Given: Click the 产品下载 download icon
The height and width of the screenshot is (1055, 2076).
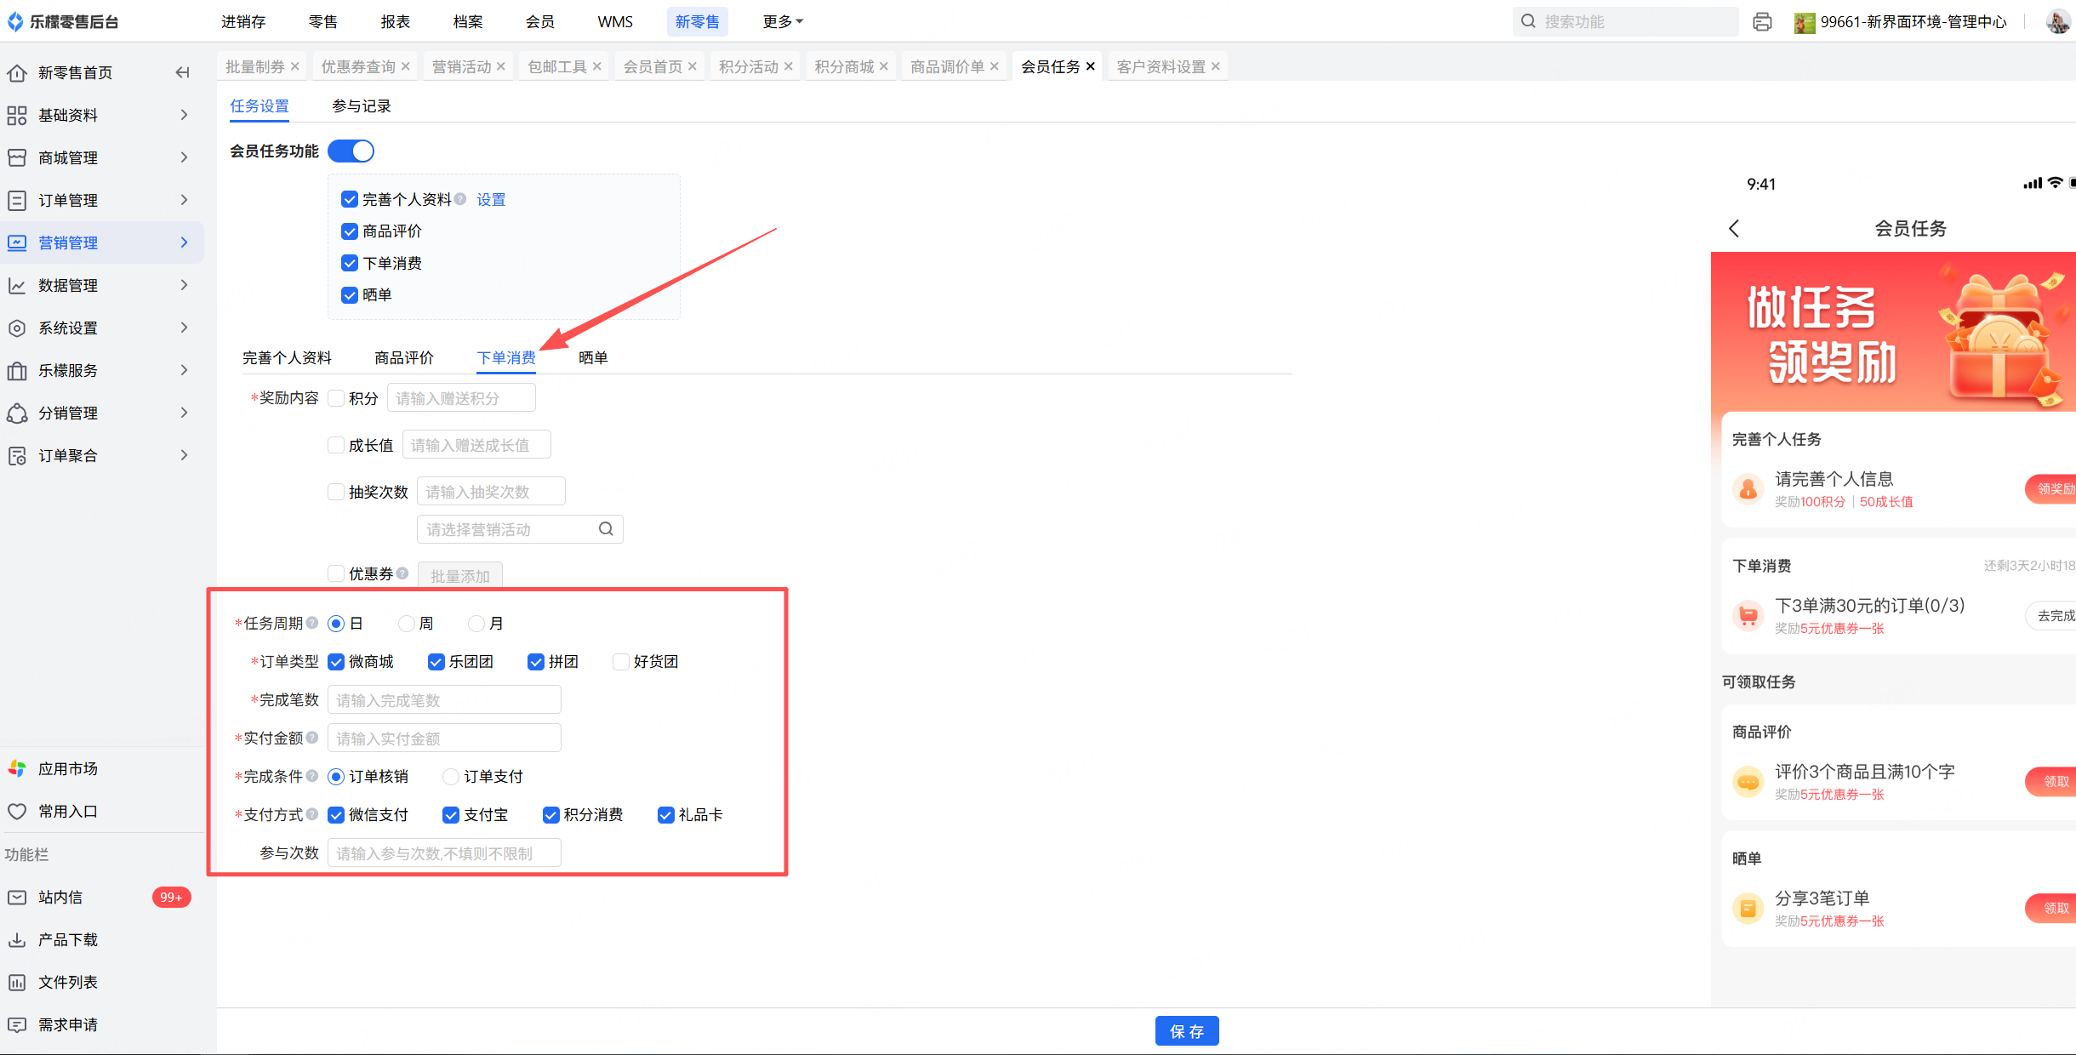Looking at the screenshot, I should coord(17,939).
